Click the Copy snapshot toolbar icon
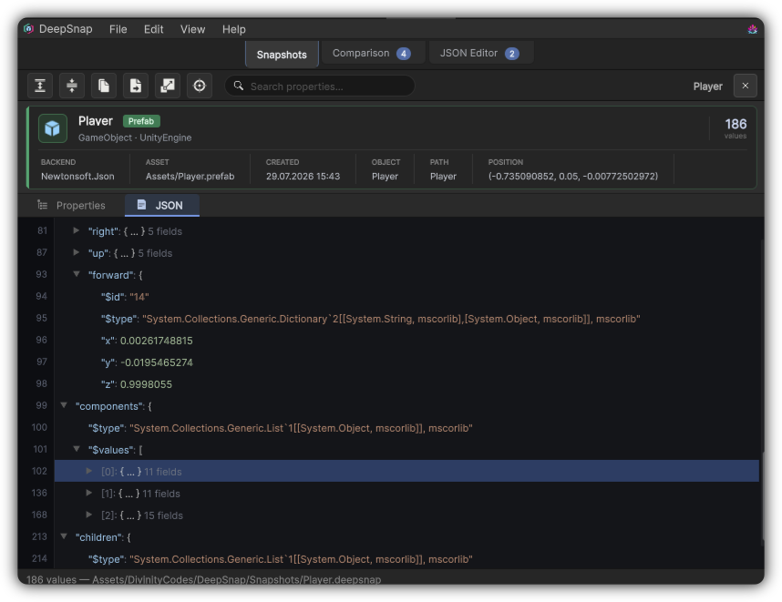 point(104,86)
